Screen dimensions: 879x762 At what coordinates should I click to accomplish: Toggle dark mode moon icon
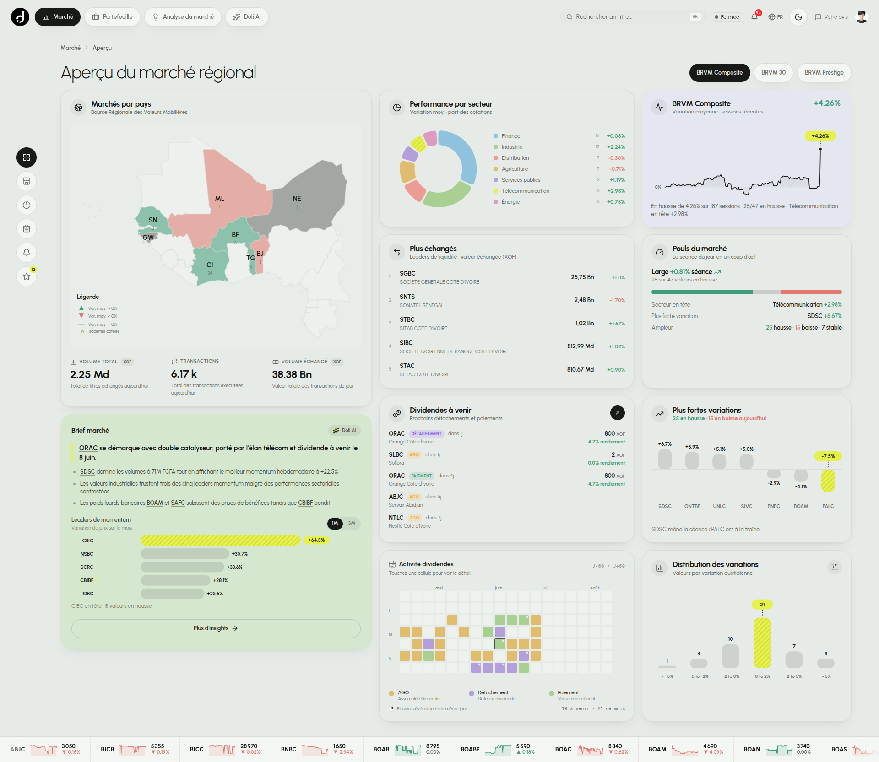(798, 17)
